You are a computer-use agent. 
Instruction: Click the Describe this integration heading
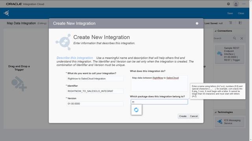[75, 58]
